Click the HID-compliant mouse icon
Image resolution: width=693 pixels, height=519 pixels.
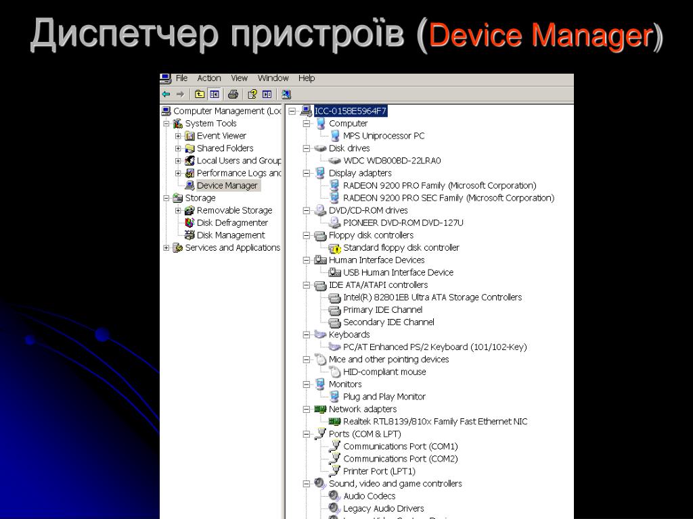tap(335, 372)
